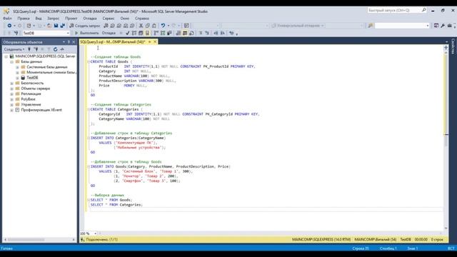Click the Свойства side tab at right edge
The width and height of the screenshot is (457, 257).
pos(453,46)
